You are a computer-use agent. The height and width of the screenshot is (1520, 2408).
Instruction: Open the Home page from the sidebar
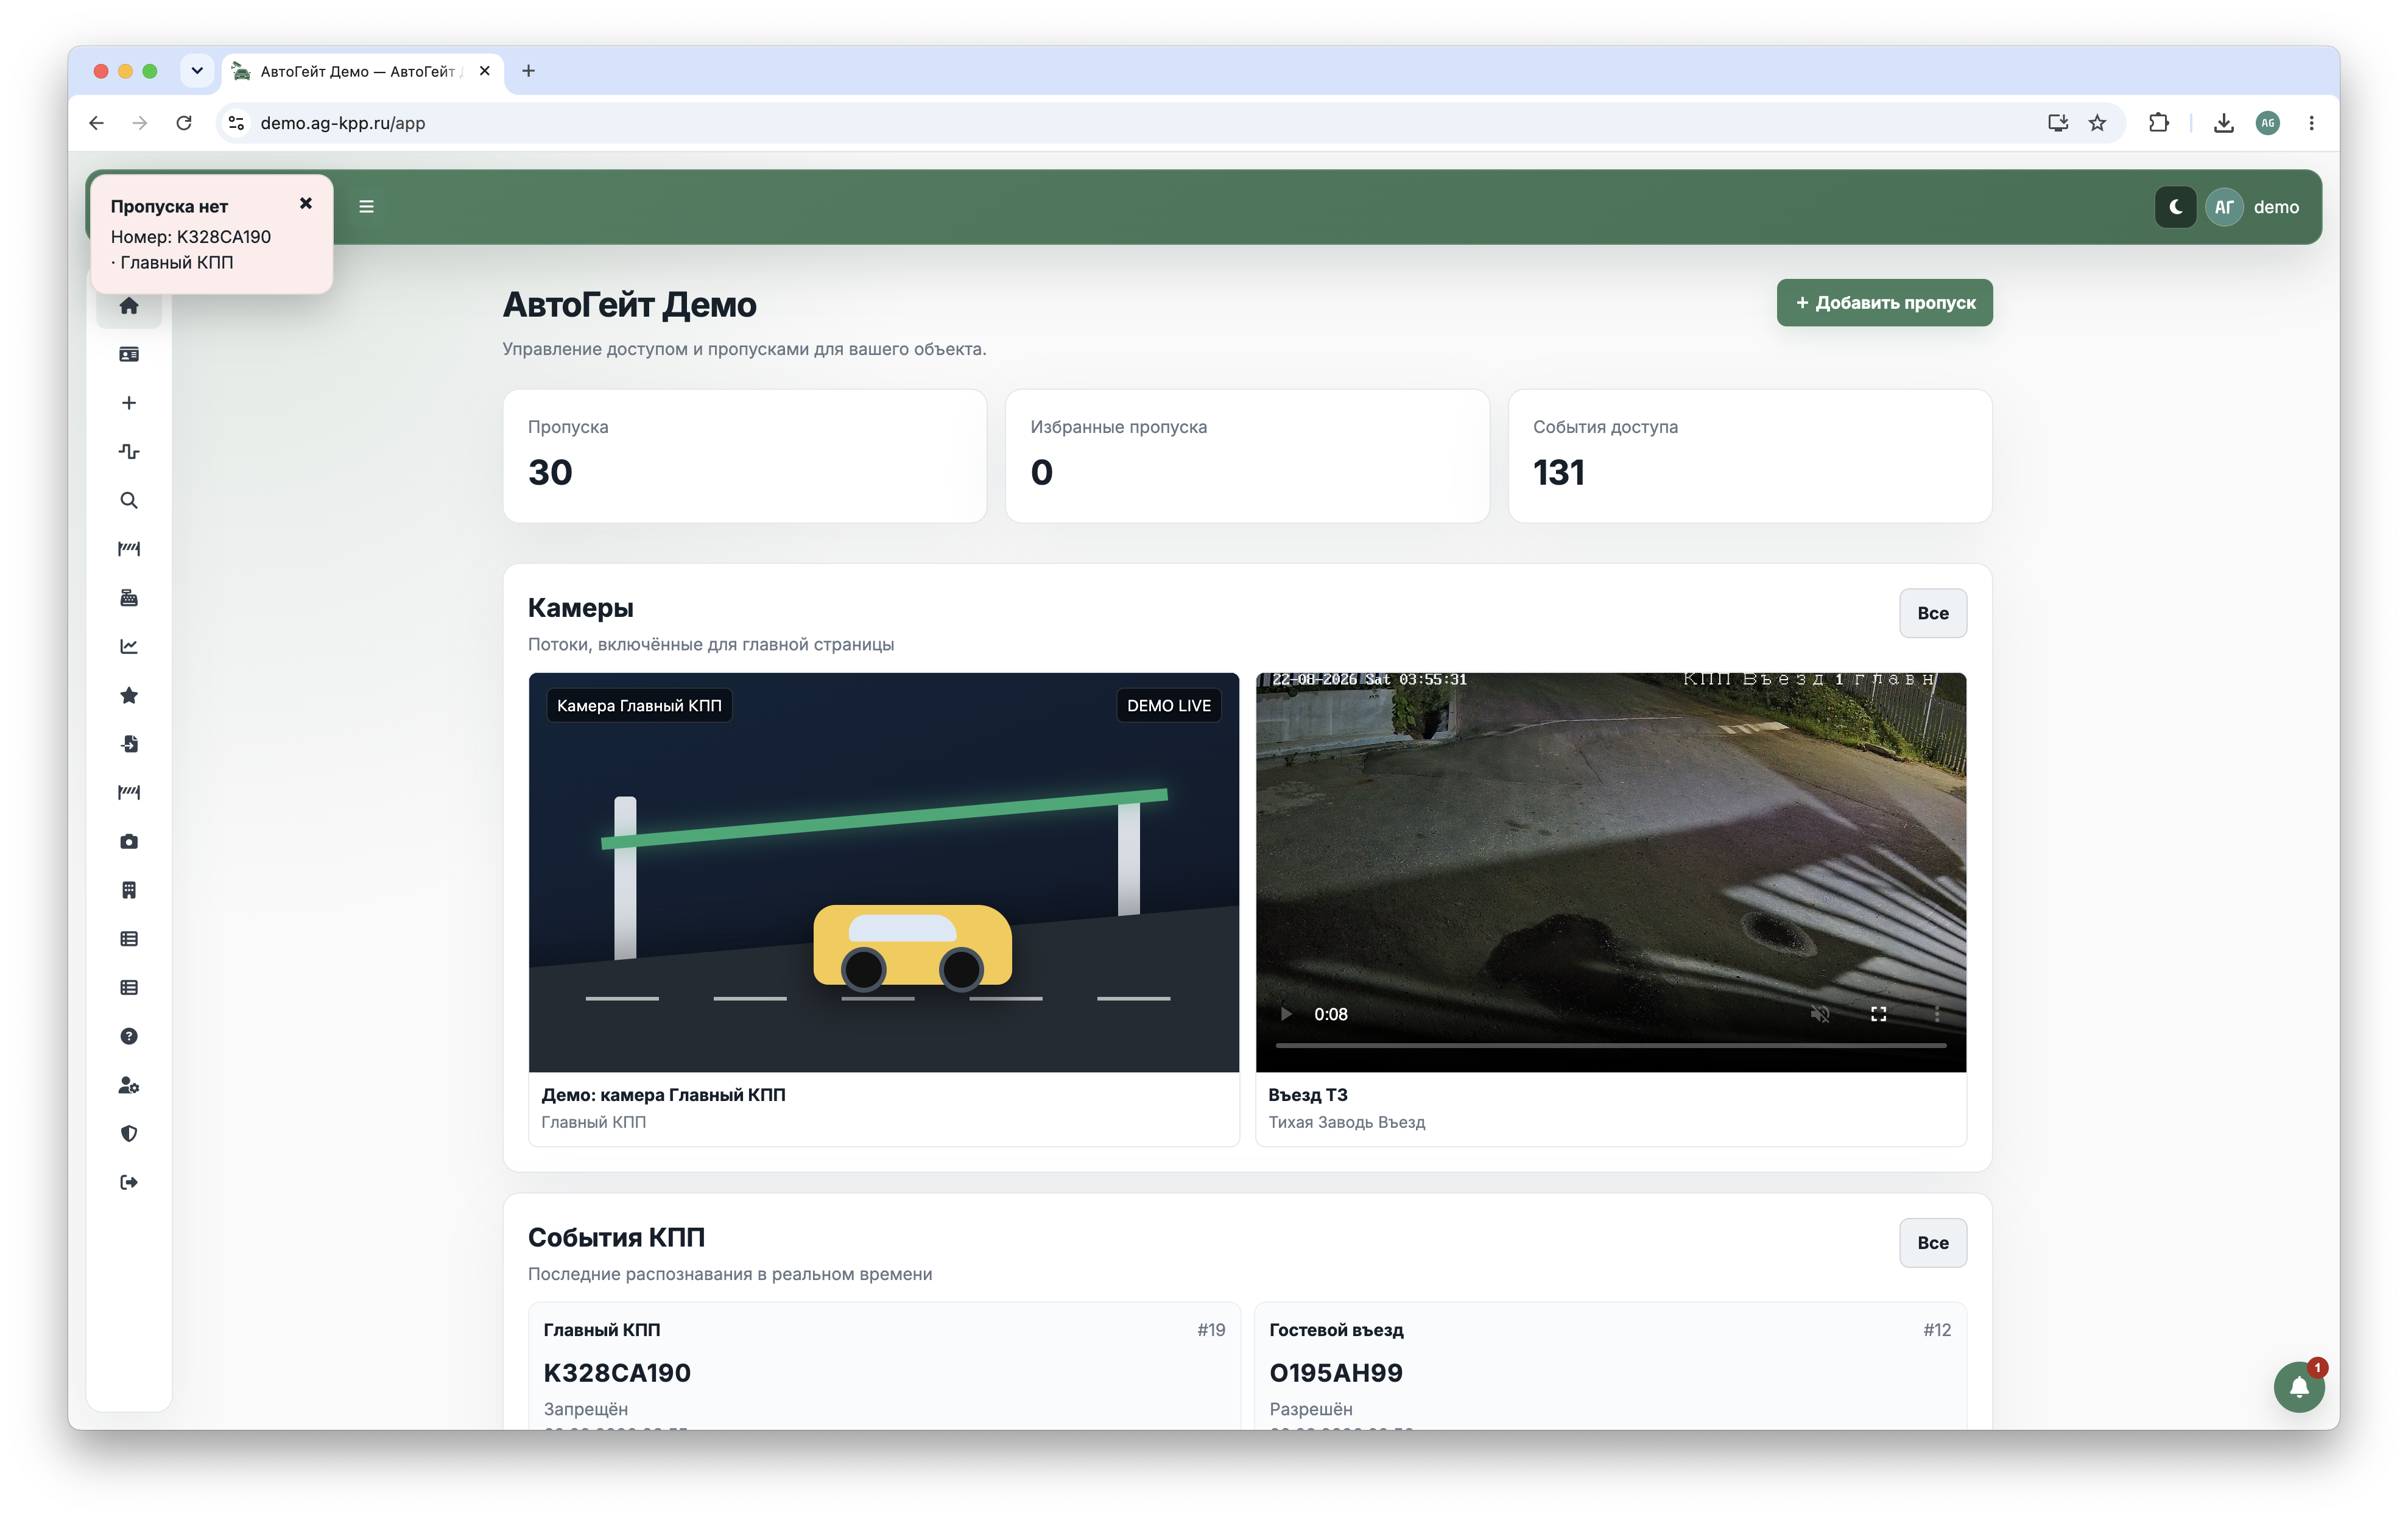click(129, 306)
